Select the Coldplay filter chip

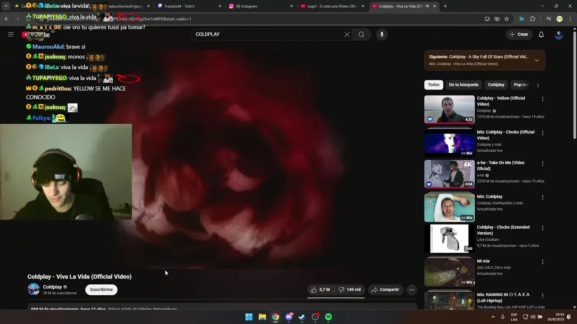coord(496,85)
